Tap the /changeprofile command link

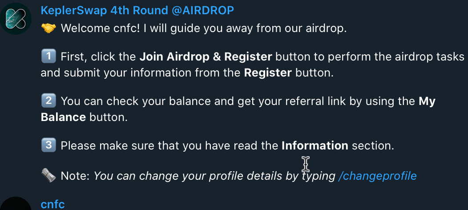pyautogui.click(x=377, y=176)
